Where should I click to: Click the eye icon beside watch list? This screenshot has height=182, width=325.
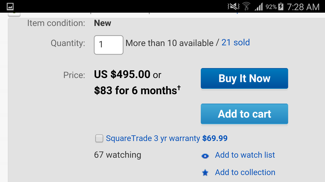pyautogui.click(x=205, y=156)
